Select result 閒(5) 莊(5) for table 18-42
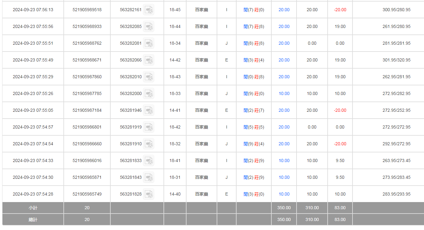 coord(254,127)
